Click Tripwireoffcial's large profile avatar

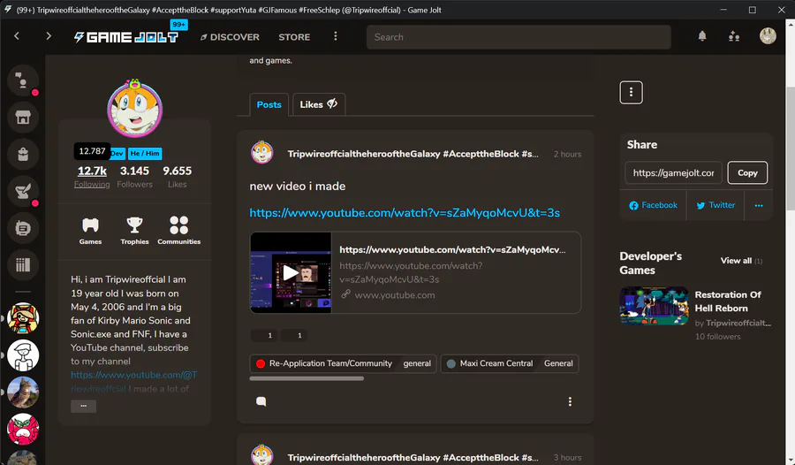point(135,109)
